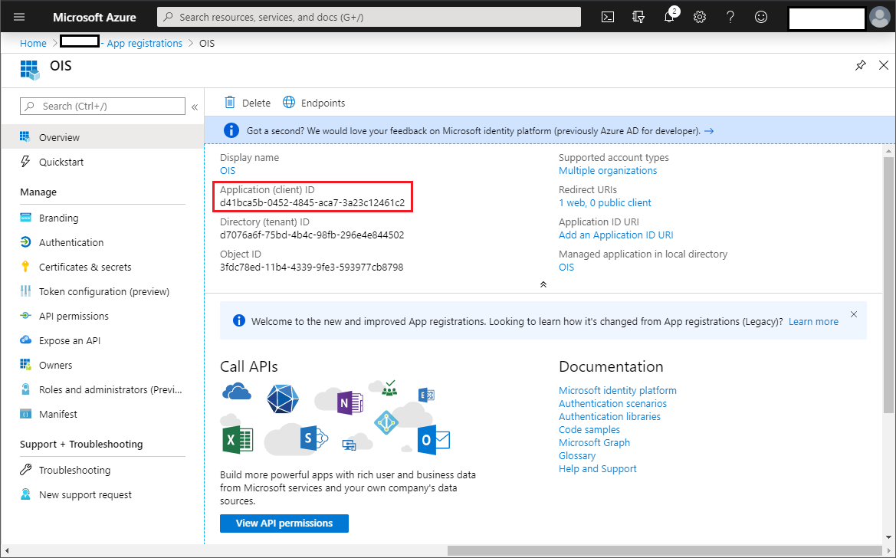Click the Outlook icon in Call APIs
This screenshot has height=558, width=896.
434,440
